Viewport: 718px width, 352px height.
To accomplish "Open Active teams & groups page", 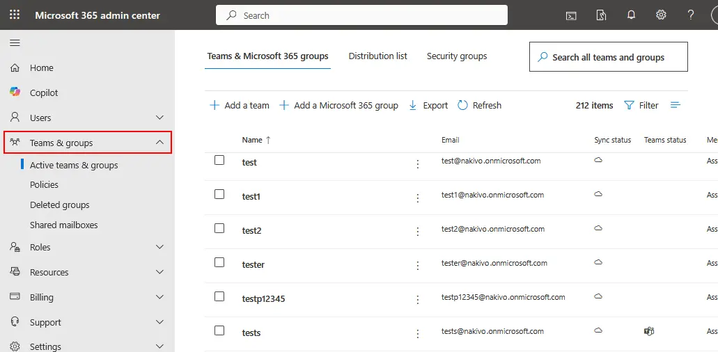I will 74,165.
